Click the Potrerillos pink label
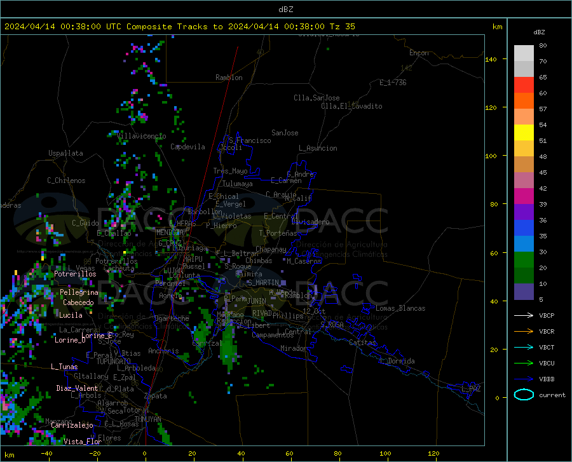 tap(75, 274)
